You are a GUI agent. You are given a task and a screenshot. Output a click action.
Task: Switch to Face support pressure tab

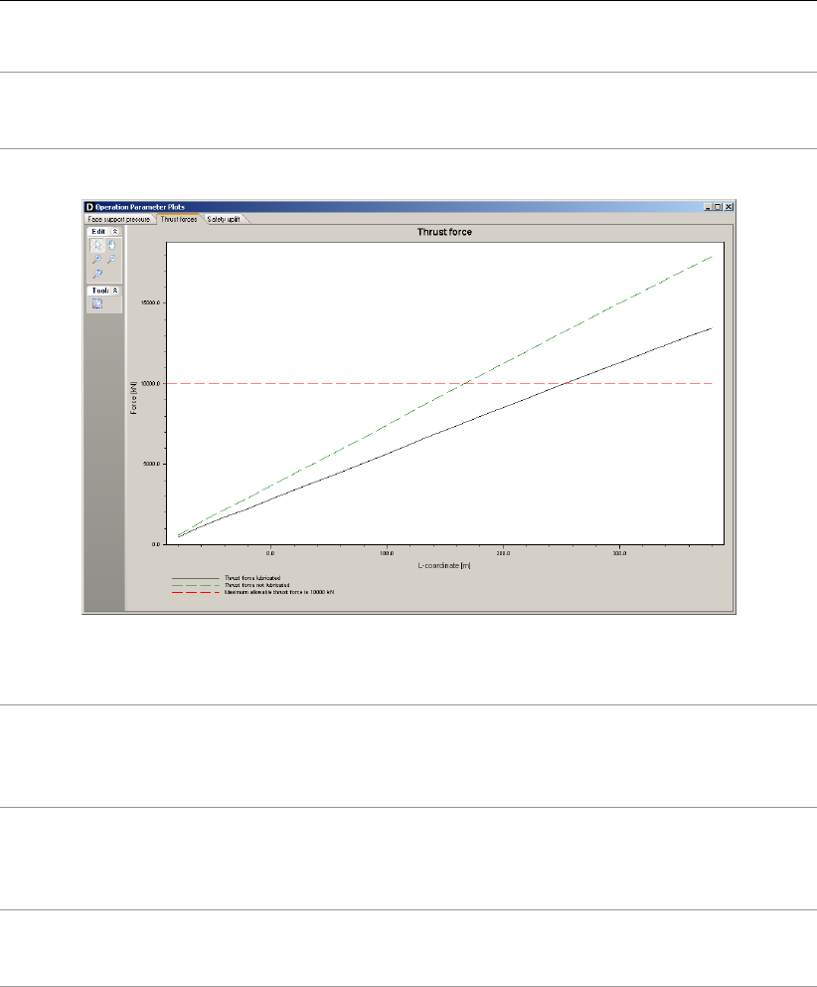119,219
